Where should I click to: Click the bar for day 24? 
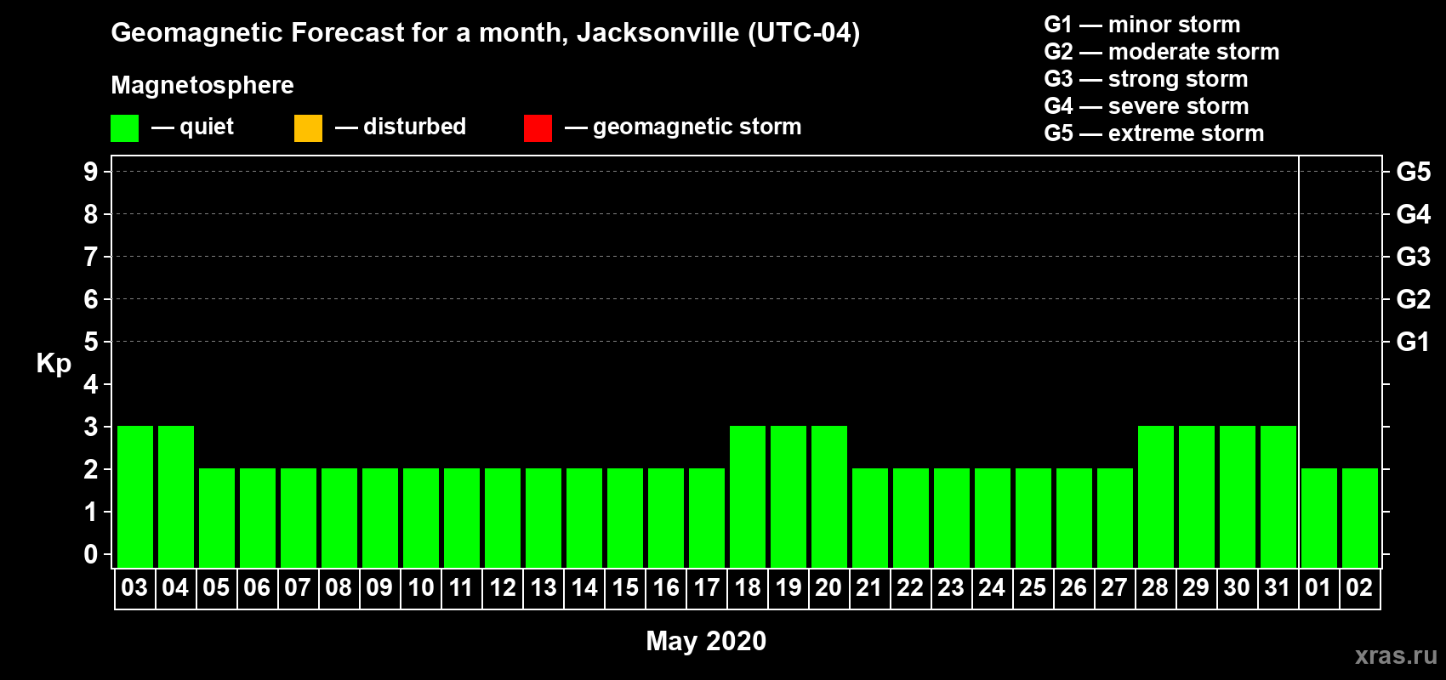(x=993, y=518)
